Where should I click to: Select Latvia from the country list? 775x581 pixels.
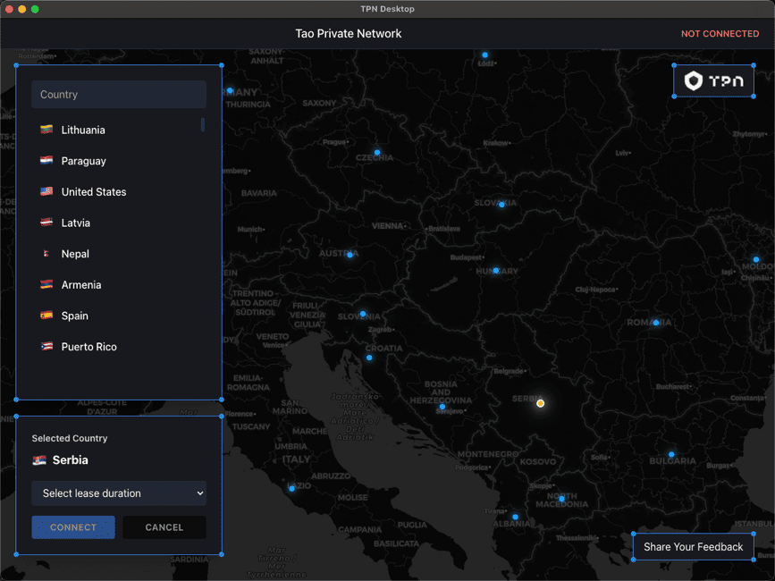coord(76,223)
